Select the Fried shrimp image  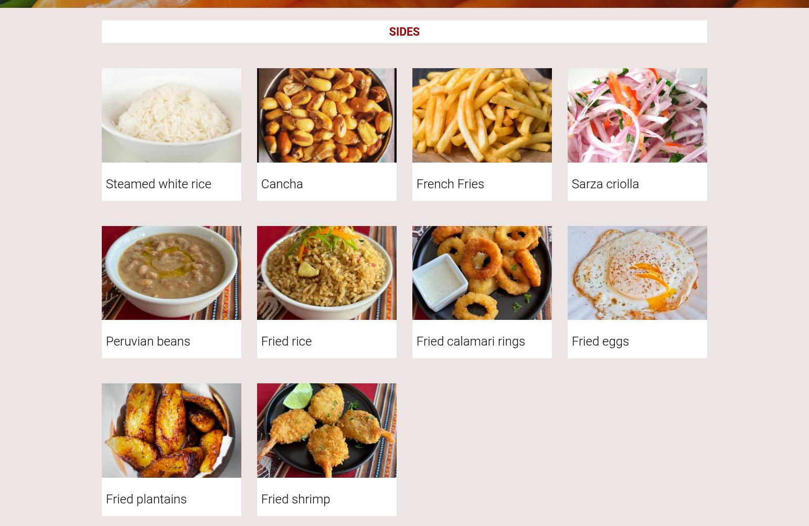(x=327, y=431)
